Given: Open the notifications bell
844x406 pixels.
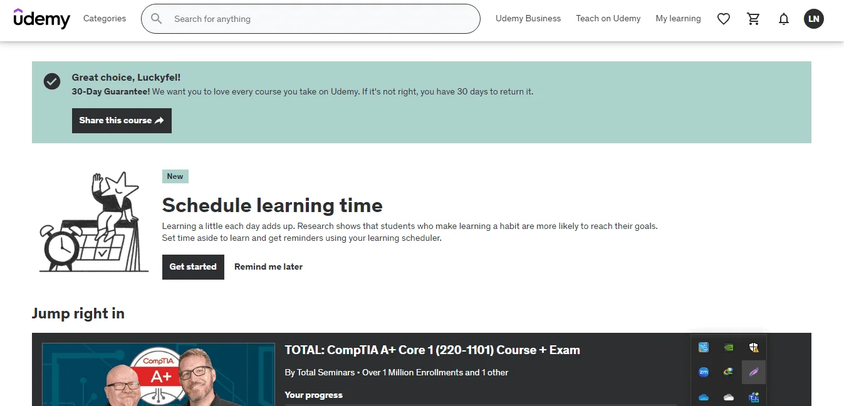Looking at the screenshot, I should 784,19.
